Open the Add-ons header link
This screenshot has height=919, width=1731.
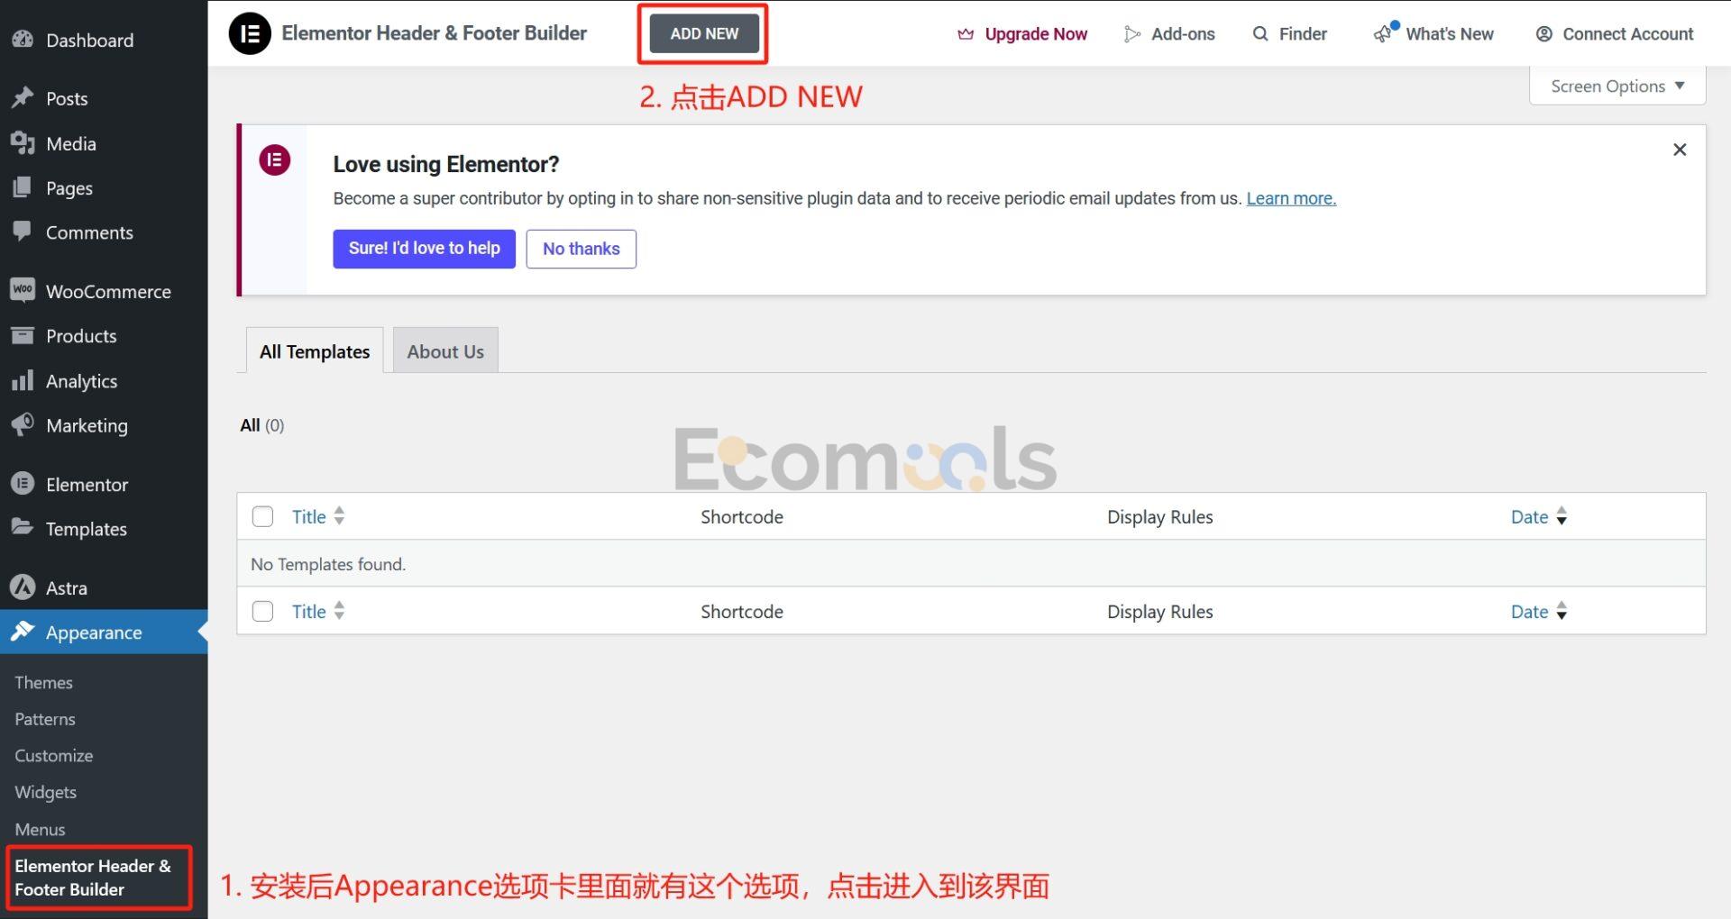pyautogui.click(x=1183, y=34)
